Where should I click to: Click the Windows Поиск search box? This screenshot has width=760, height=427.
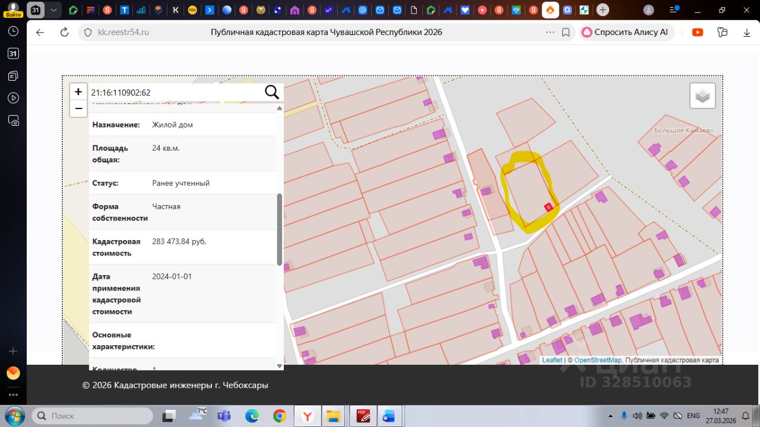click(x=93, y=416)
